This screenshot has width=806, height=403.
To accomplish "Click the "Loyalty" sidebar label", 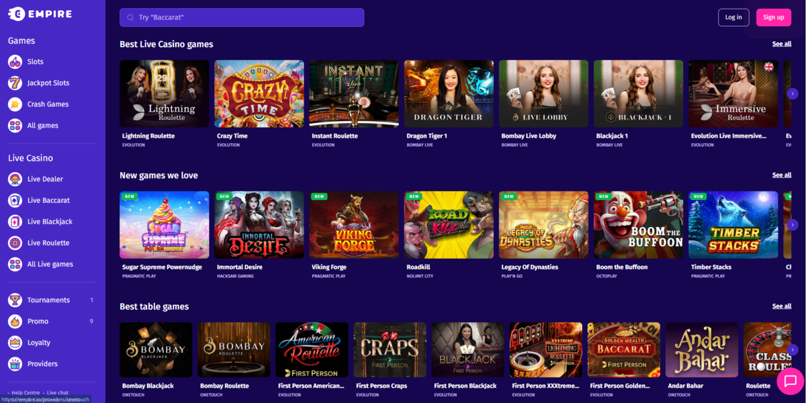I will pos(39,343).
